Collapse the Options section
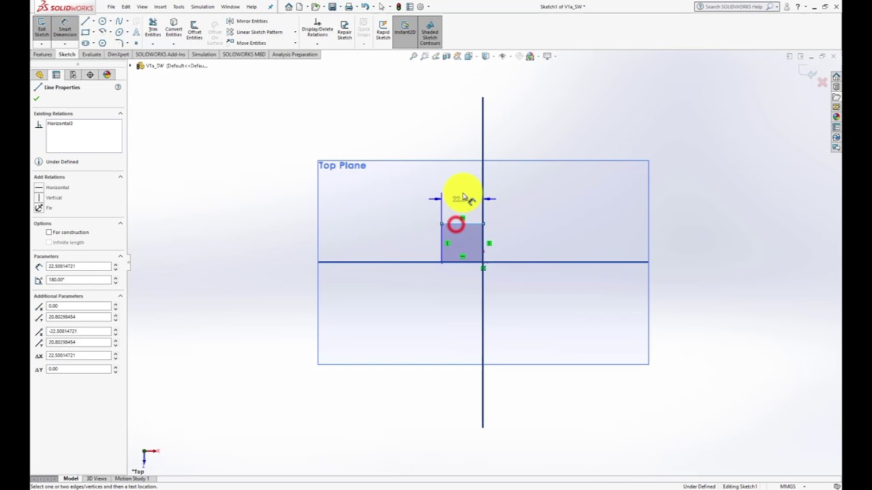The height and width of the screenshot is (490, 872). [x=121, y=223]
